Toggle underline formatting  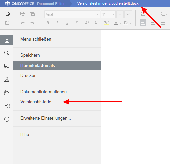point(67,23)
